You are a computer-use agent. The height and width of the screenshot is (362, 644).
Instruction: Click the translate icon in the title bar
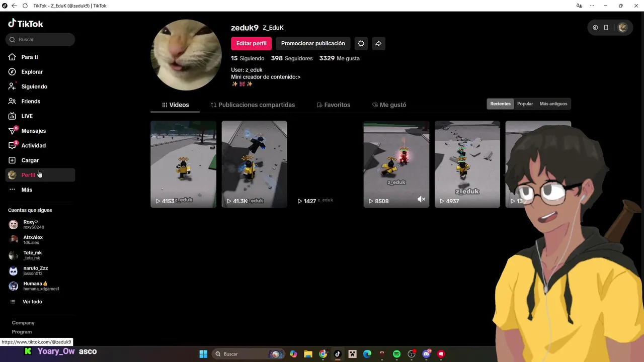tap(579, 6)
